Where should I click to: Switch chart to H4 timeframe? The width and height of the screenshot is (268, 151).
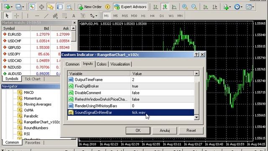pos(152,16)
